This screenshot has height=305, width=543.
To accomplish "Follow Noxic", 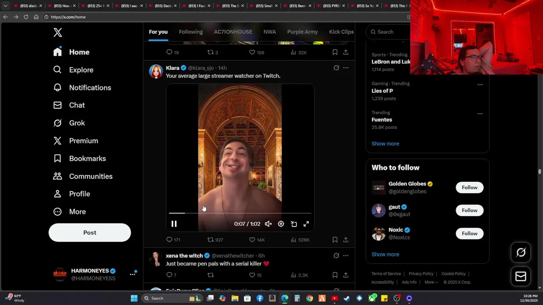I will pos(469,233).
